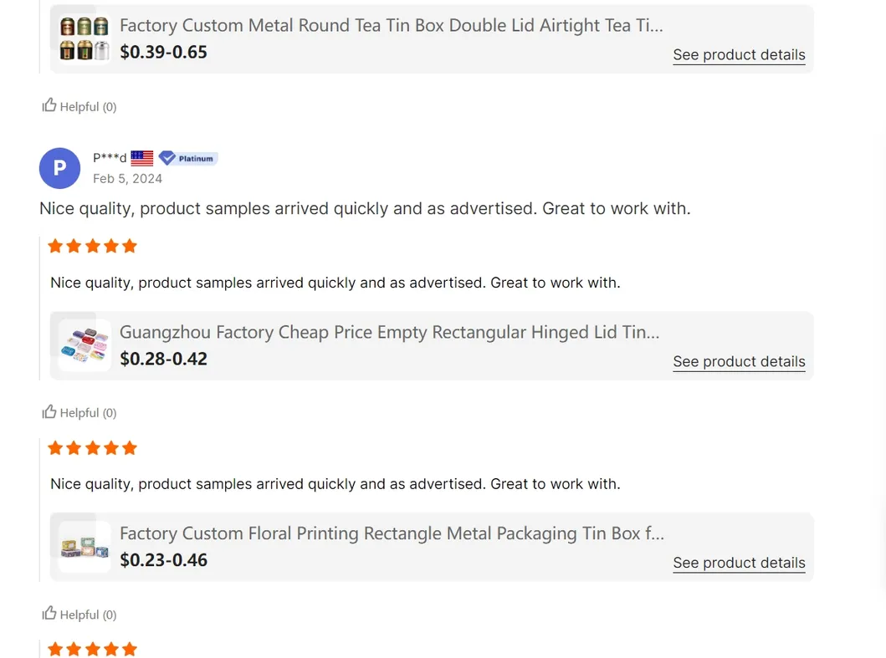
Task: Open the "Guangzhou Factory Cheap Price" product title
Action: click(x=389, y=333)
